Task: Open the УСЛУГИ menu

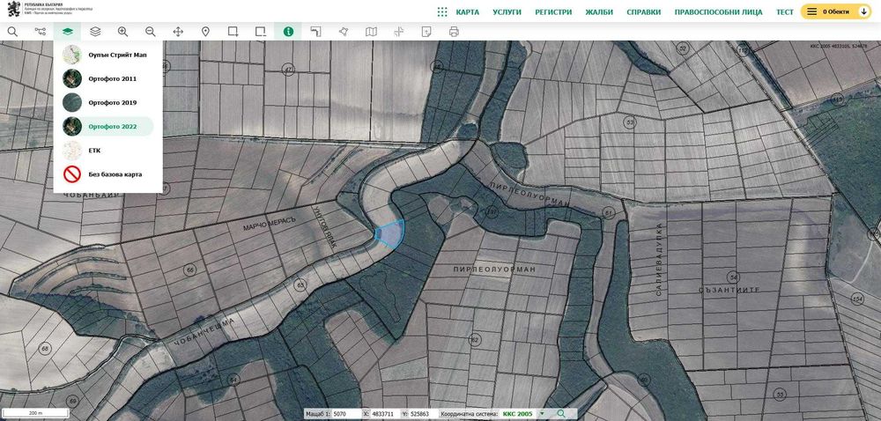Action: coord(507,12)
